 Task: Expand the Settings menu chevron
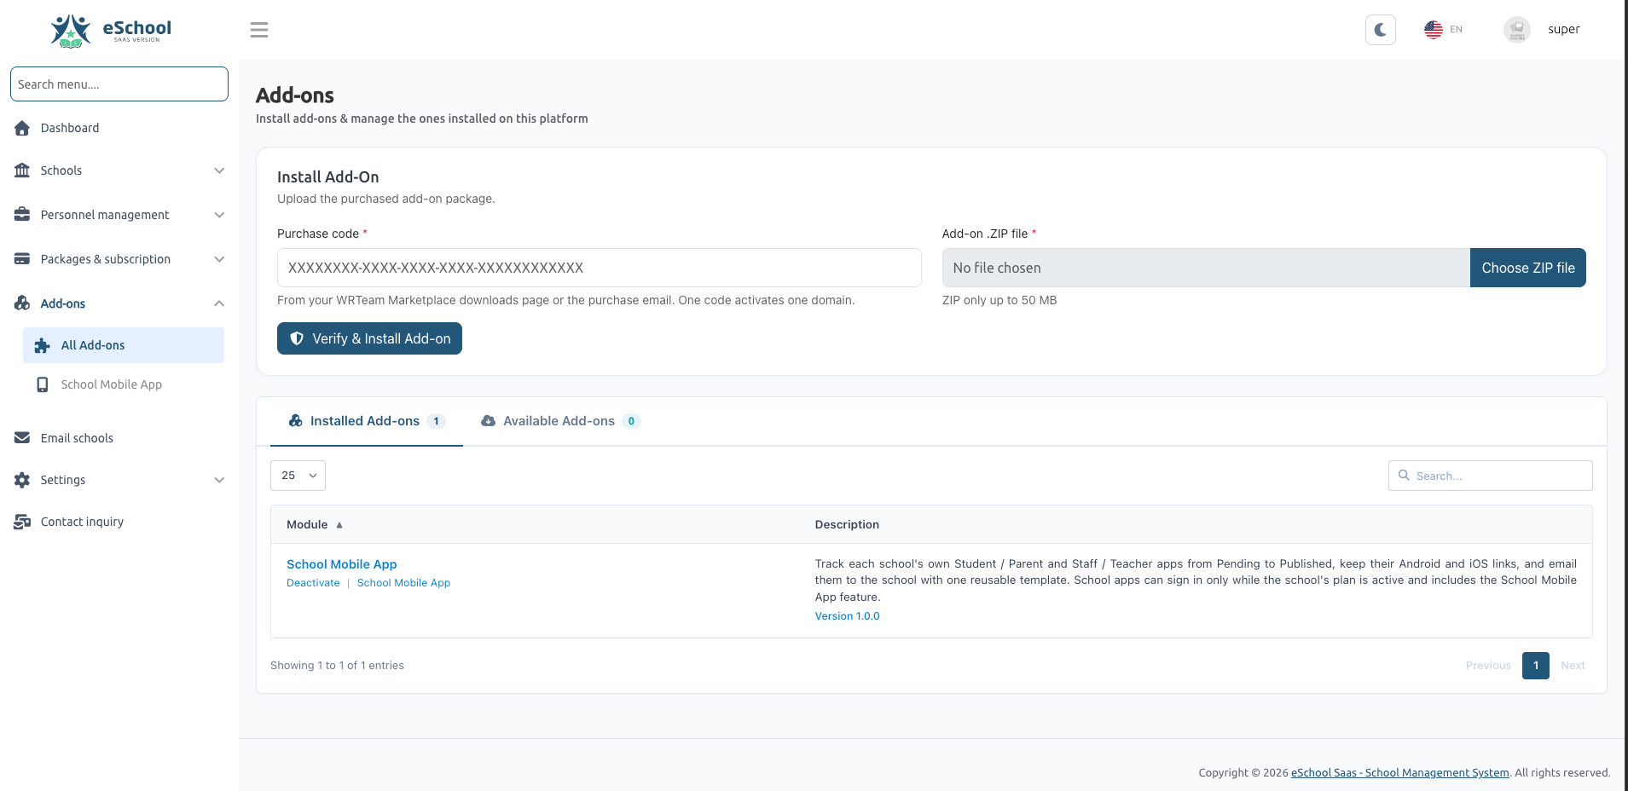pos(219,480)
